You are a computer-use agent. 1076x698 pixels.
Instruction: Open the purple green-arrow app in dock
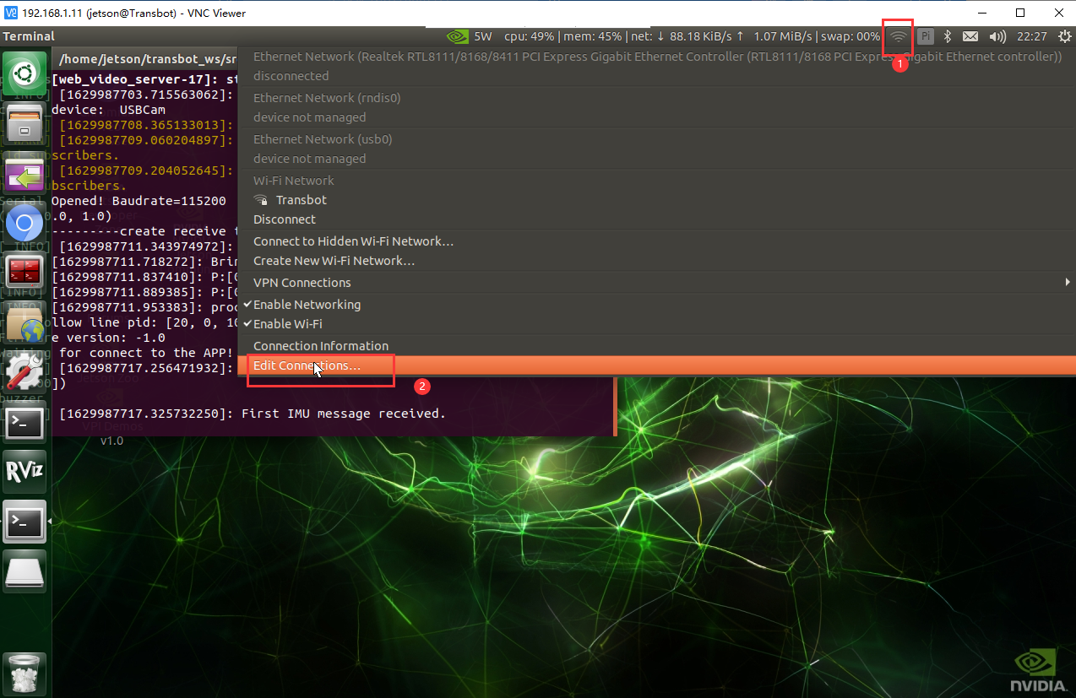[x=24, y=175]
